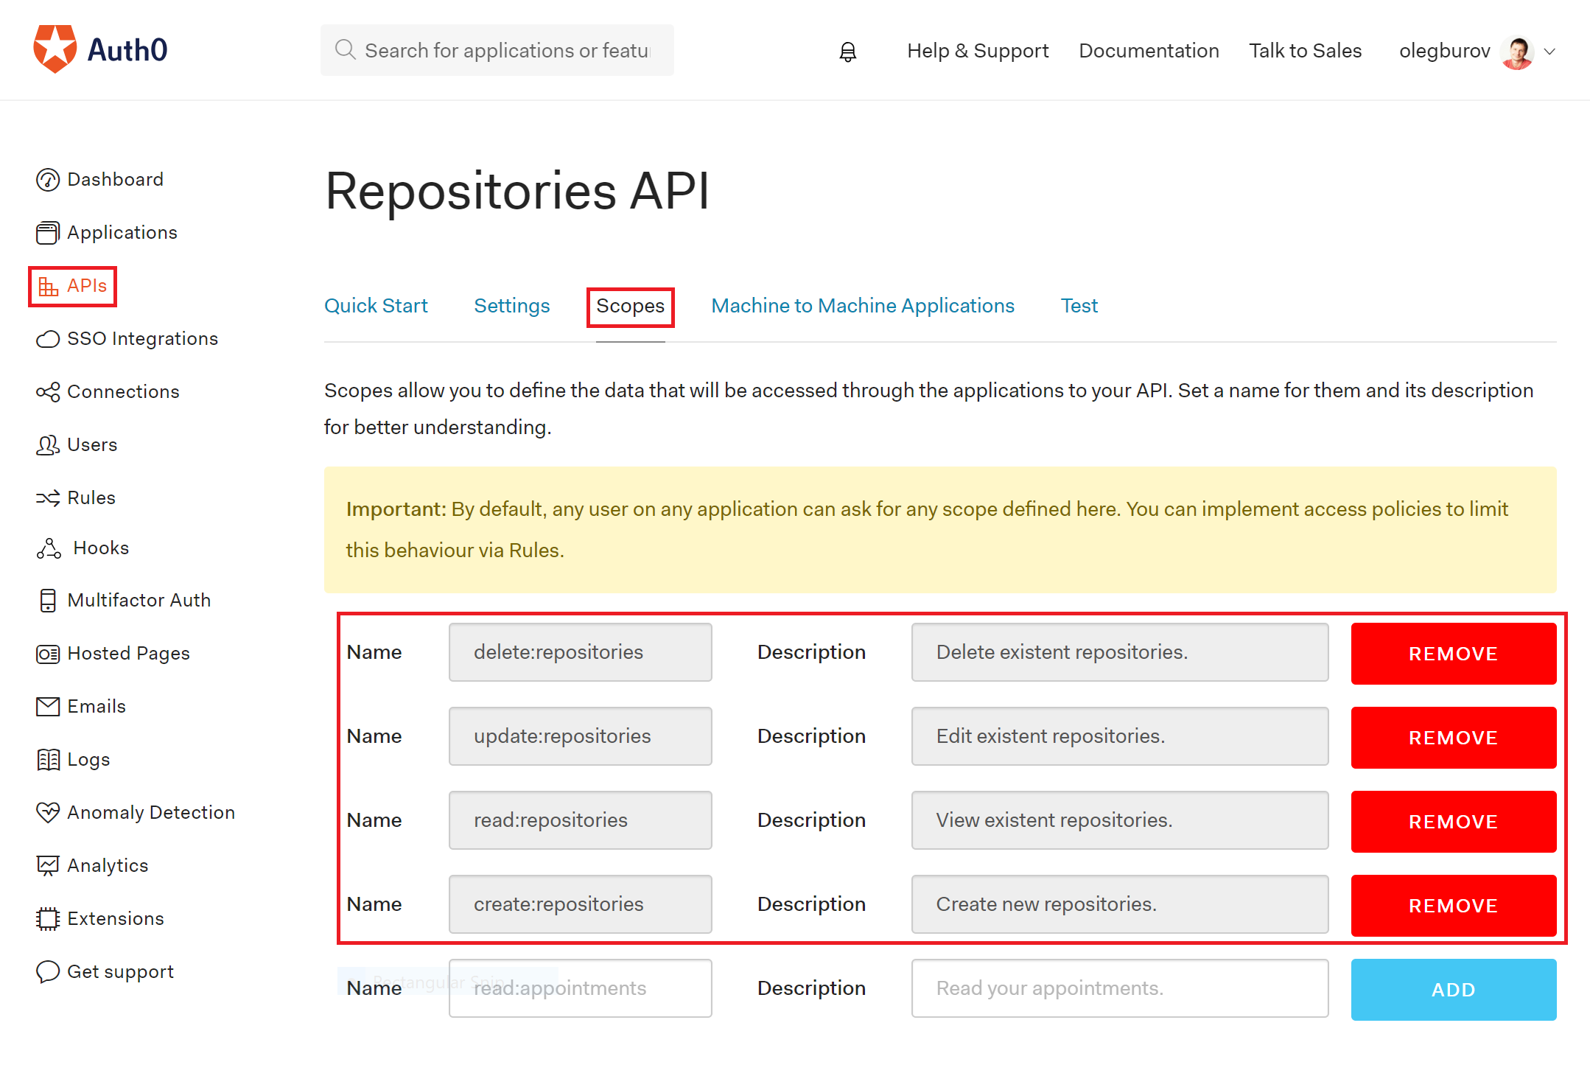This screenshot has width=1590, height=1076.
Task: Open the Machine to Machine Applications tab
Action: 862,306
